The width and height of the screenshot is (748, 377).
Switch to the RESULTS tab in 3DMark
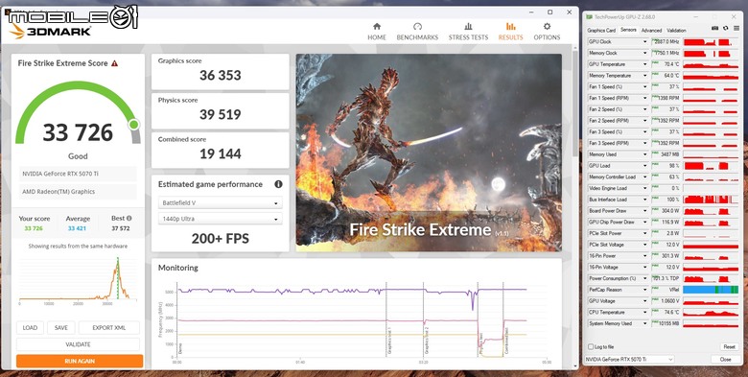510,32
